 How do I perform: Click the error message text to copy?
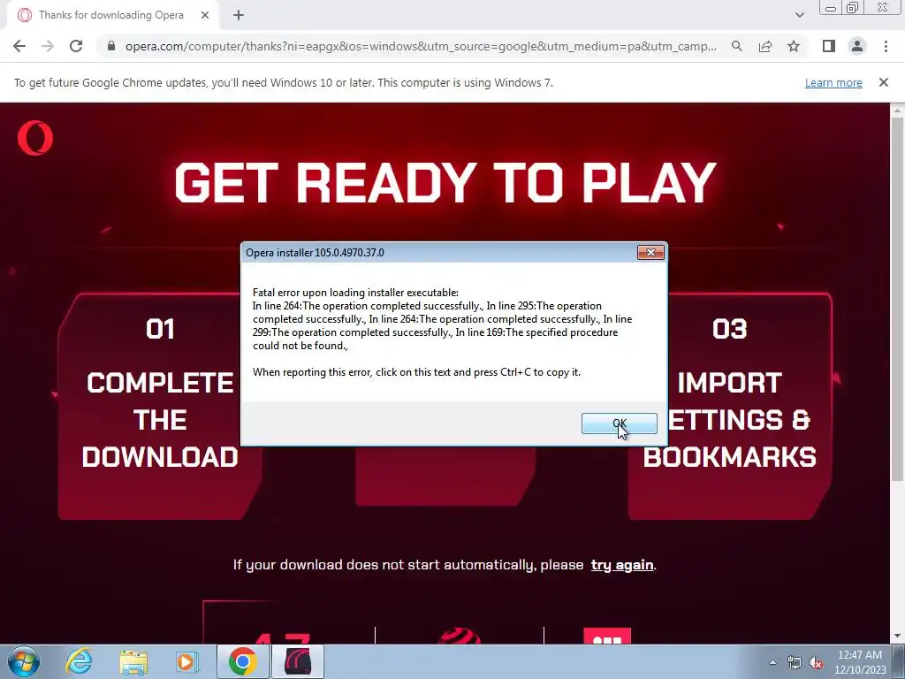click(442, 332)
